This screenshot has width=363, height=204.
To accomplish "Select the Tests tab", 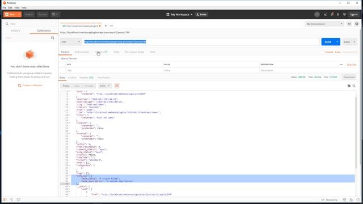I will (153, 52).
